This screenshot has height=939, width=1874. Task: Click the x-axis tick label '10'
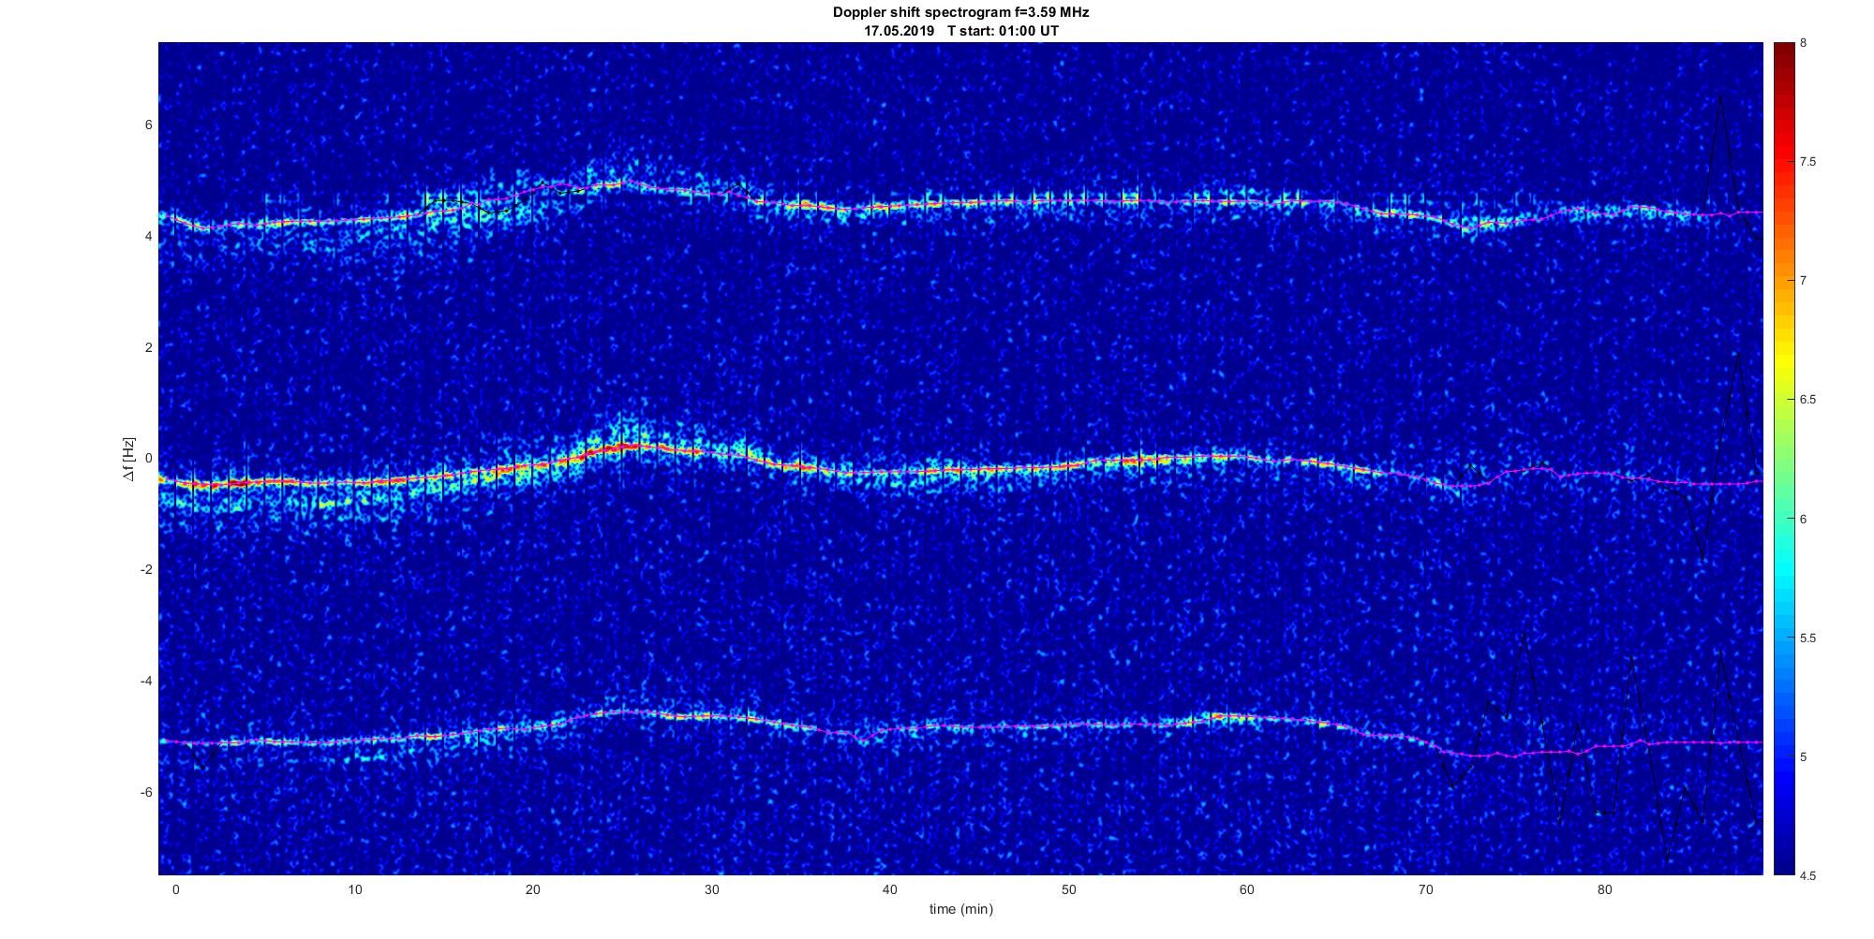click(354, 890)
